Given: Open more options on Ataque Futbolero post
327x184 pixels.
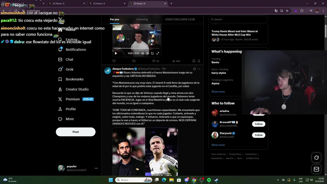Looking at the screenshot, I should [x=199, y=69].
